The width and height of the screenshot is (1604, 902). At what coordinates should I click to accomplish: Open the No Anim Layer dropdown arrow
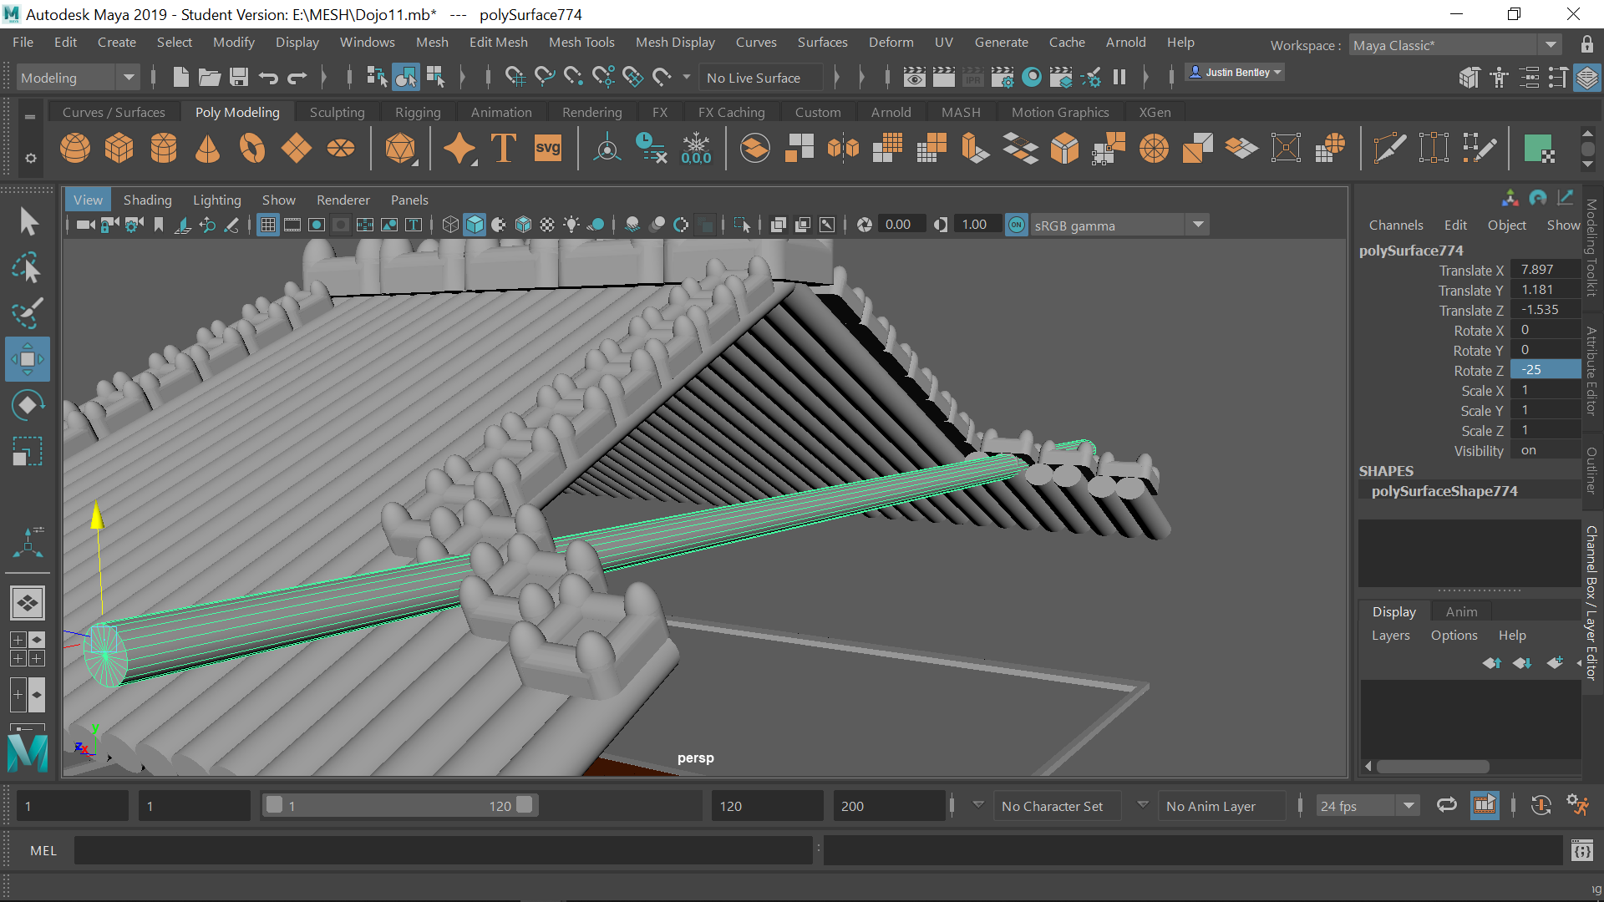pos(1142,805)
